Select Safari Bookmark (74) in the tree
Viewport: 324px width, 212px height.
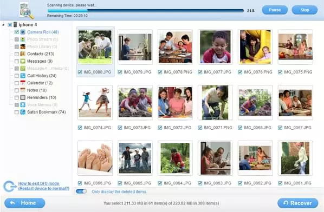(47, 112)
